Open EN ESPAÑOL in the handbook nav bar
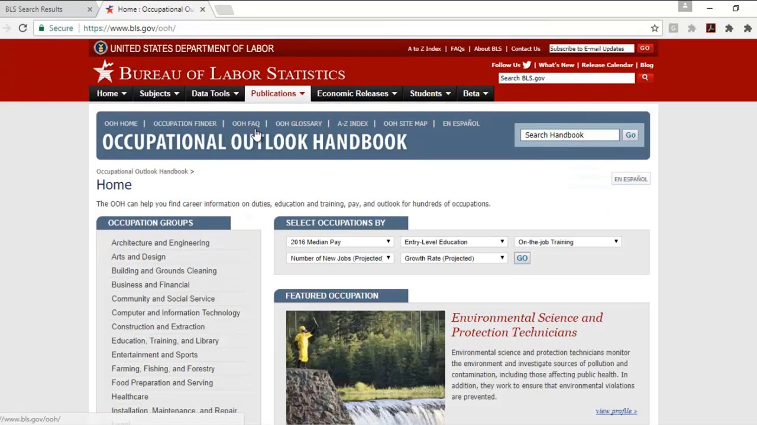 pyautogui.click(x=461, y=123)
